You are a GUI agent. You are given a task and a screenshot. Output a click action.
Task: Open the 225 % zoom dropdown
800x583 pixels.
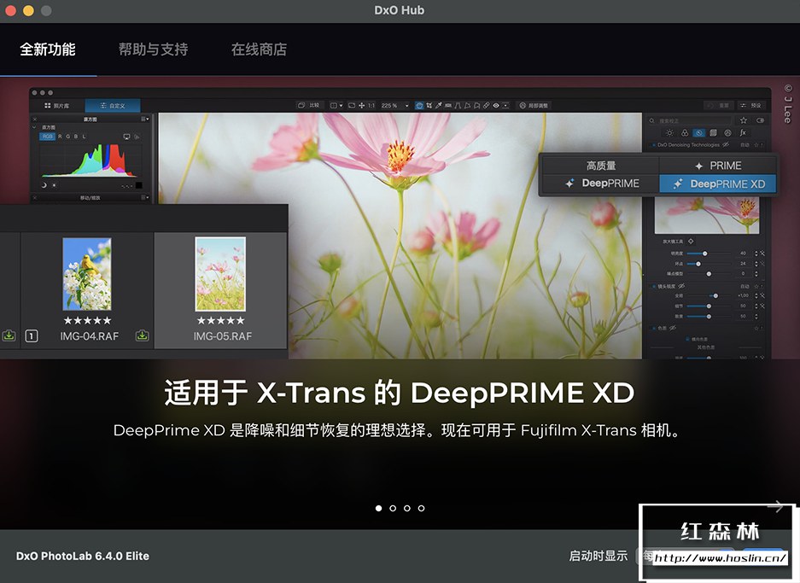coord(394,106)
